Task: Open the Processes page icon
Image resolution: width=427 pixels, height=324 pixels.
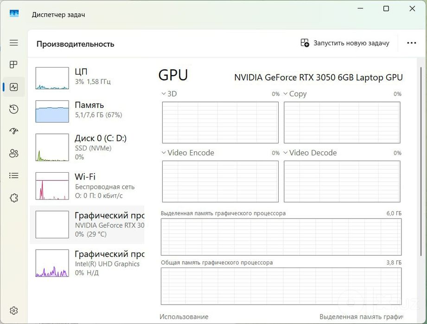Action: 13,64
